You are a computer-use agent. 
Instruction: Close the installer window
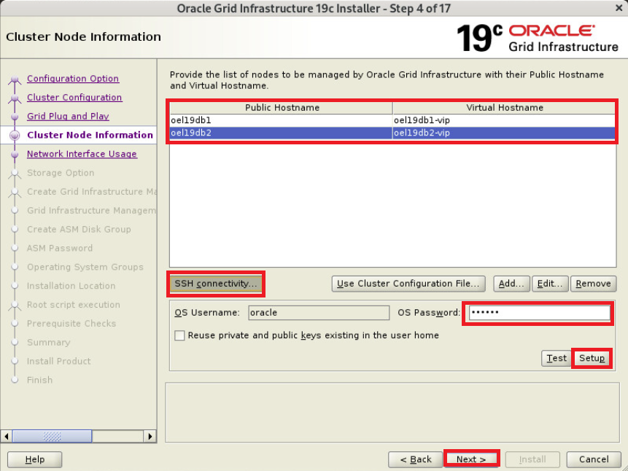point(619,7)
